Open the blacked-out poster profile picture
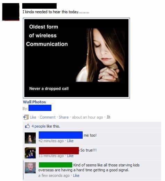This screenshot has height=181, width=165. click(x=11, y=12)
